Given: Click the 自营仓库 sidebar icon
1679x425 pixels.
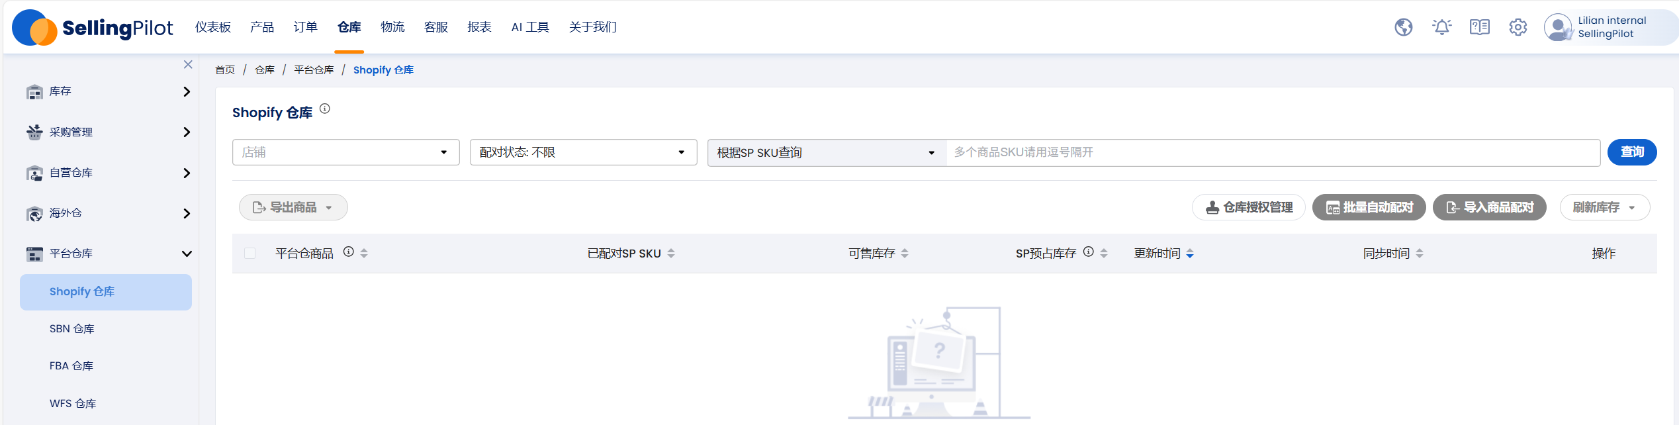Looking at the screenshot, I should pos(34,173).
